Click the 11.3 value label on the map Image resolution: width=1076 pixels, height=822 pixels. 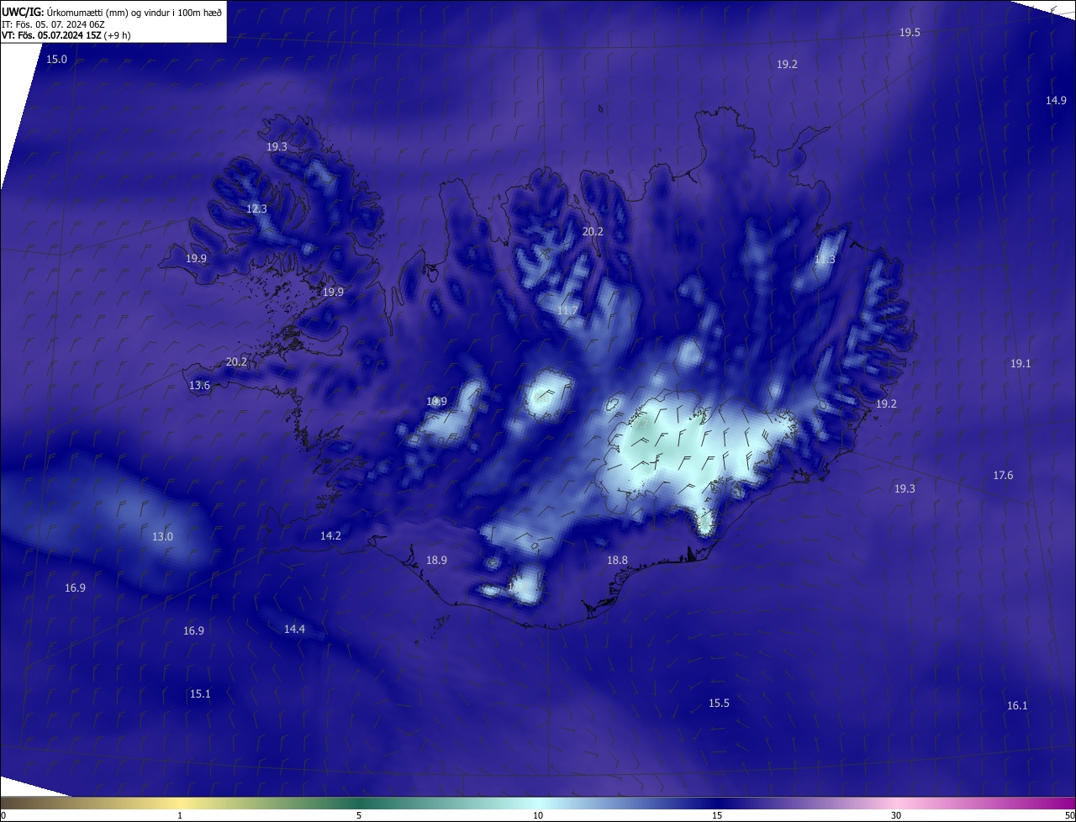click(825, 260)
